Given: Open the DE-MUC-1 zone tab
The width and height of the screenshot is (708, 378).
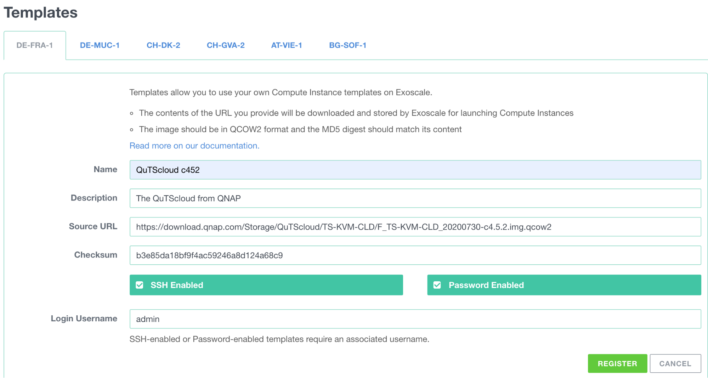Looking at the screenshot, I should point(100,45).
